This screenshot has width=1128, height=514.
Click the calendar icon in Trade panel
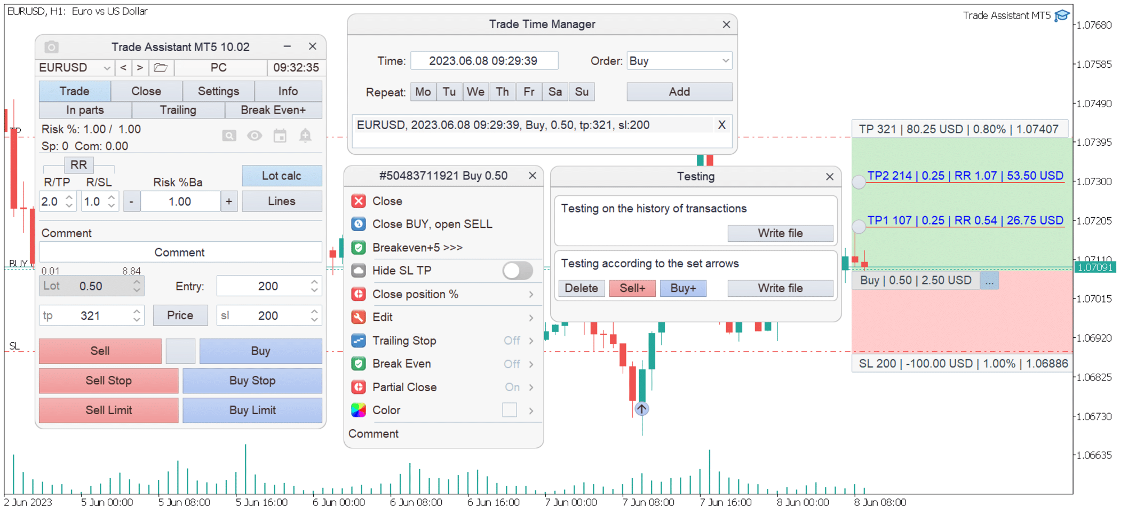[280, 136]
